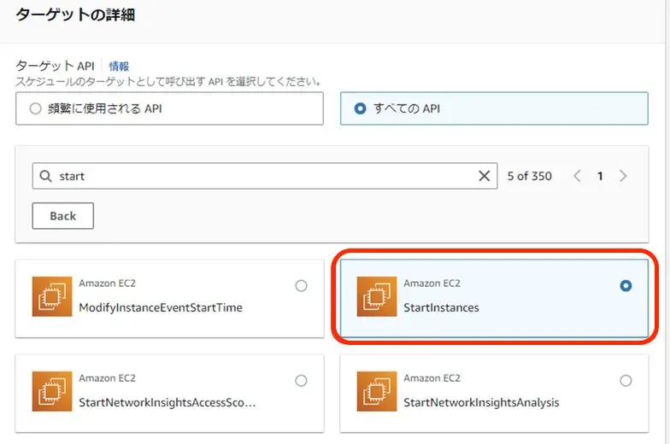Choose the StartInstances radio button

tap(626, 286)
